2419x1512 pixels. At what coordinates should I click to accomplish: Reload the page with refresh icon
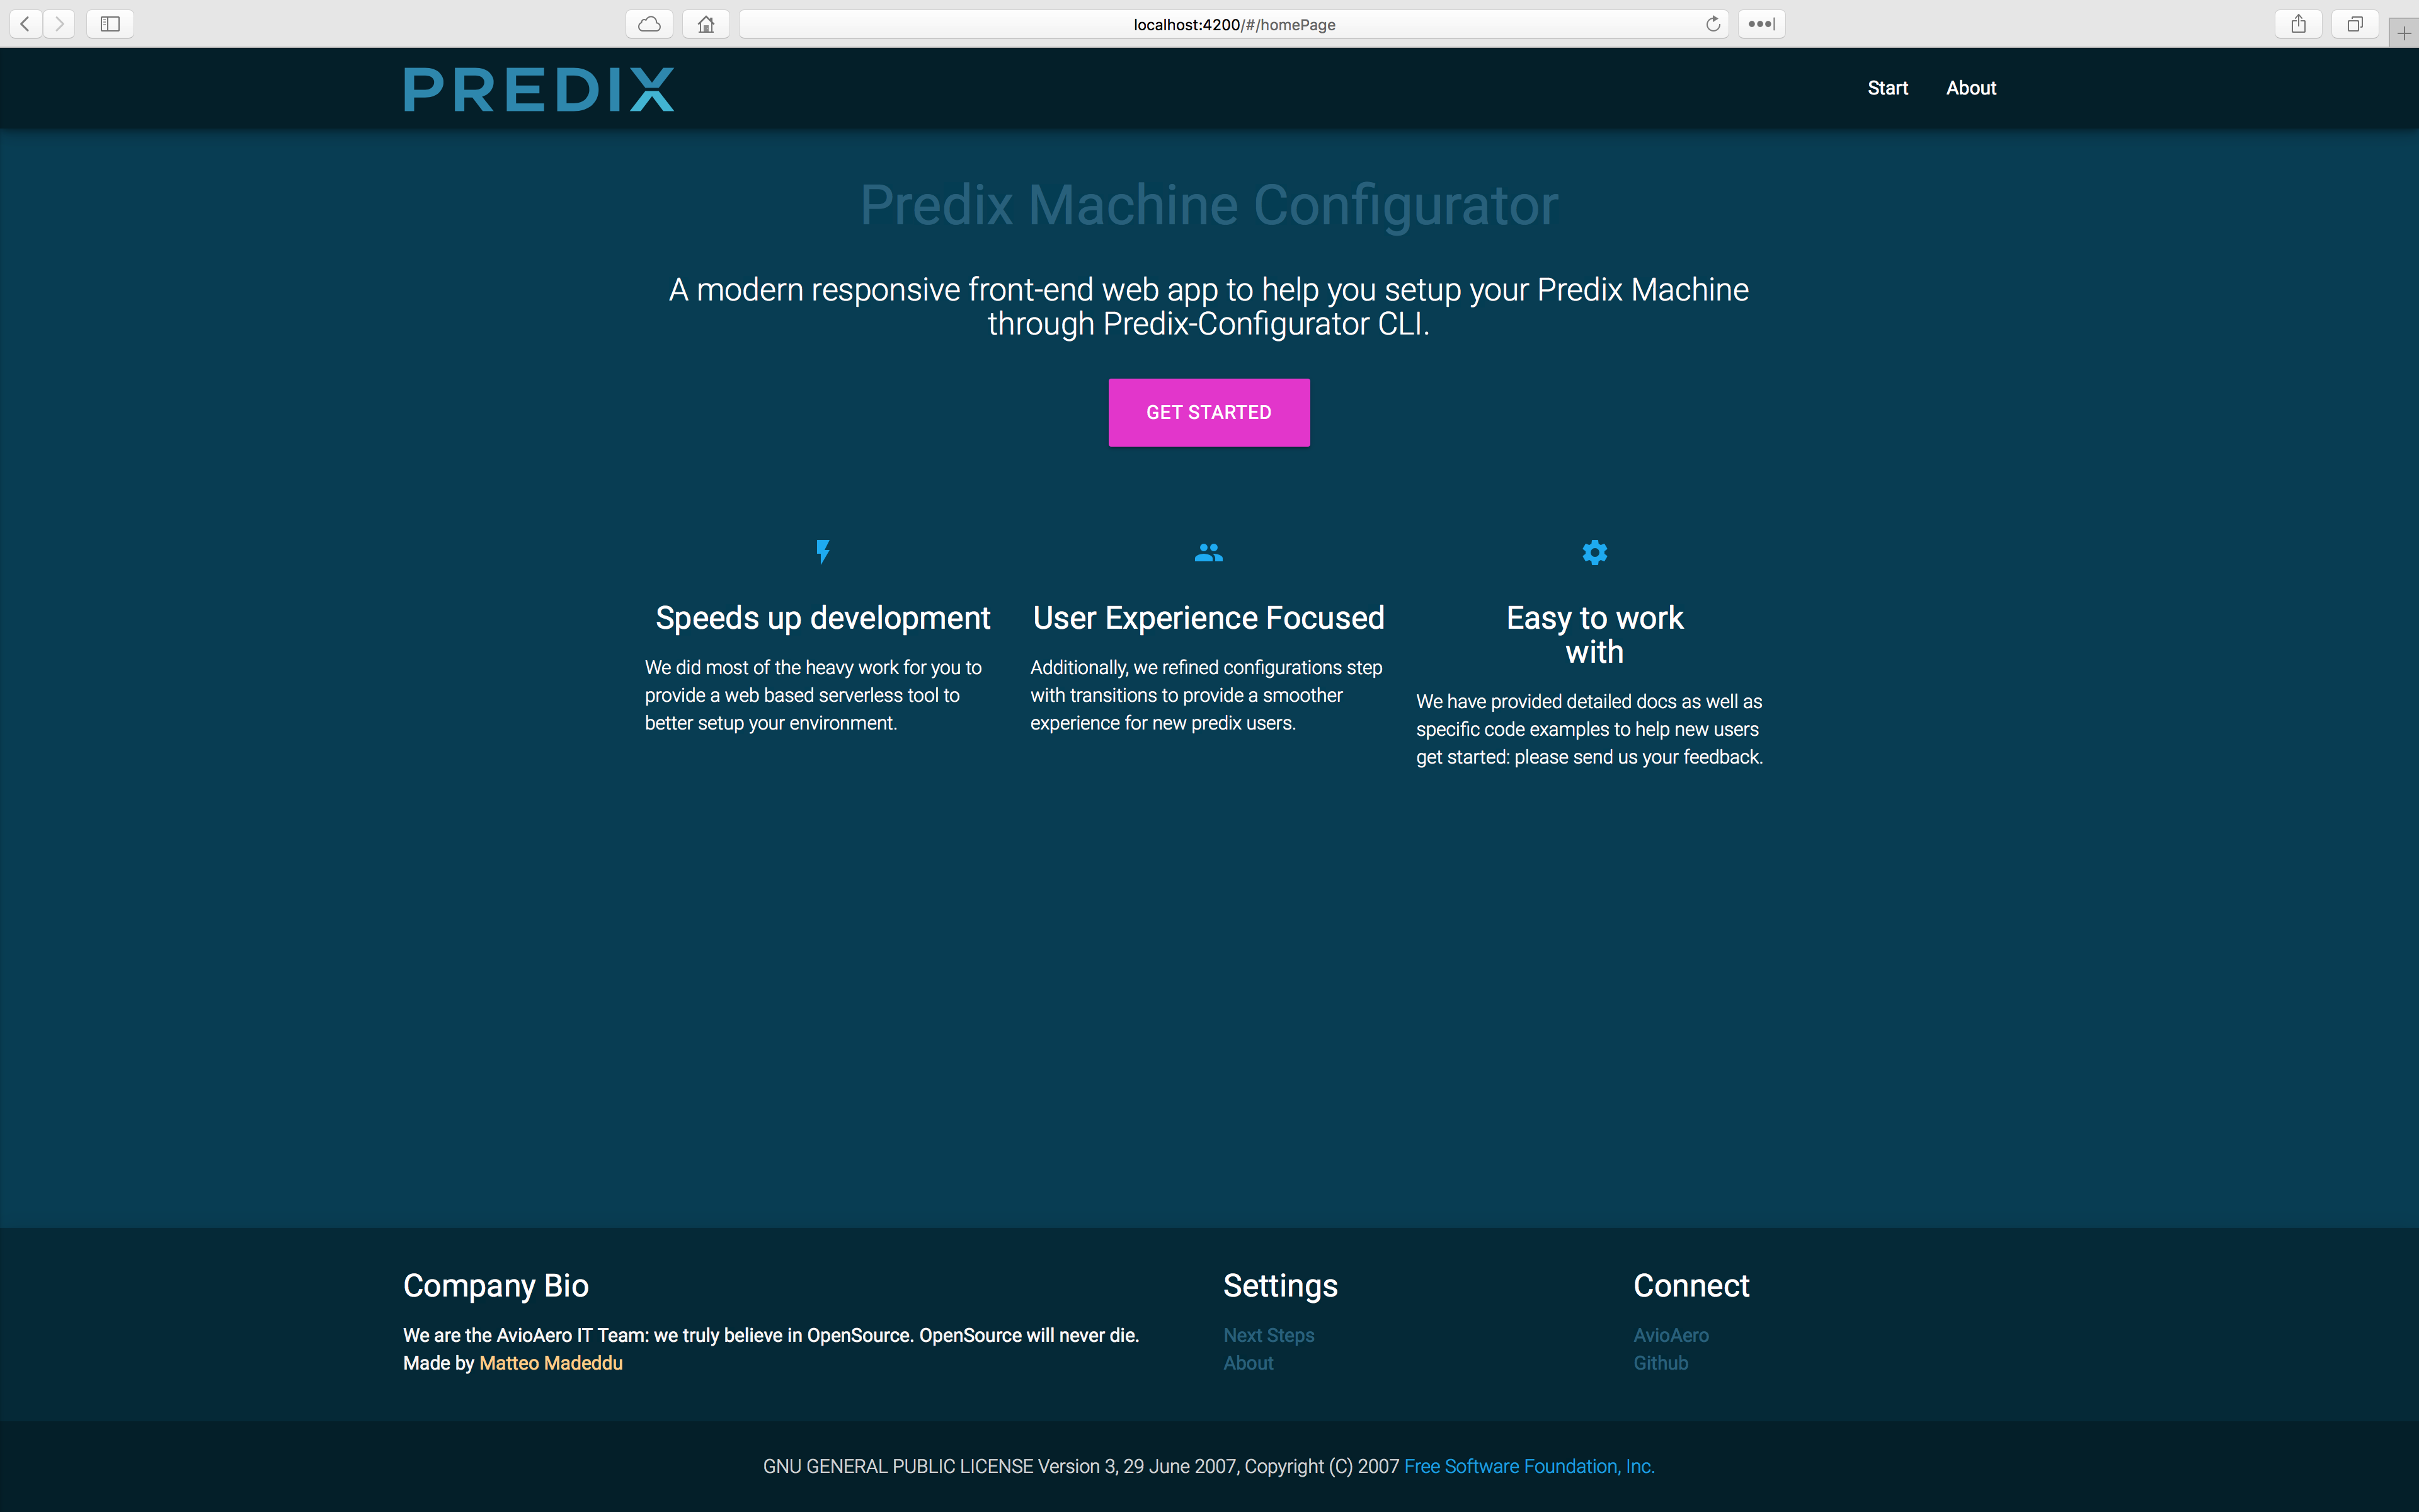[x=1712, y=24]
